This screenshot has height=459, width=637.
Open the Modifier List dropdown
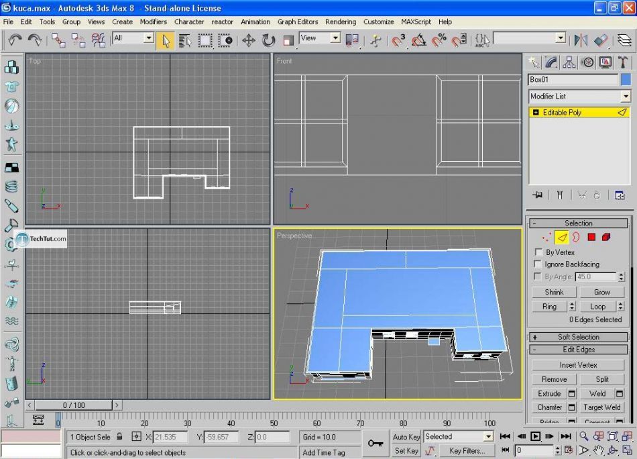point(626,97)
